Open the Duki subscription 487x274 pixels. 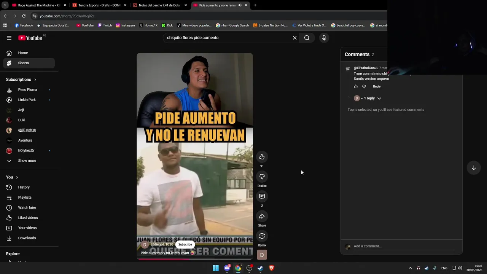click(x=29, y=120)
